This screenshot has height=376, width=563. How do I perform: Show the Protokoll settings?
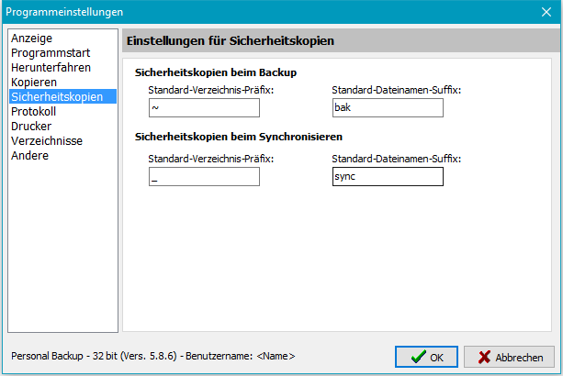click(33, 112)
